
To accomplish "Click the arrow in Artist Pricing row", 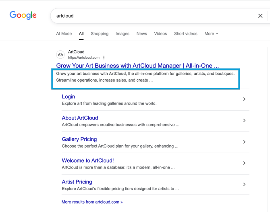I will coord(244,185).
